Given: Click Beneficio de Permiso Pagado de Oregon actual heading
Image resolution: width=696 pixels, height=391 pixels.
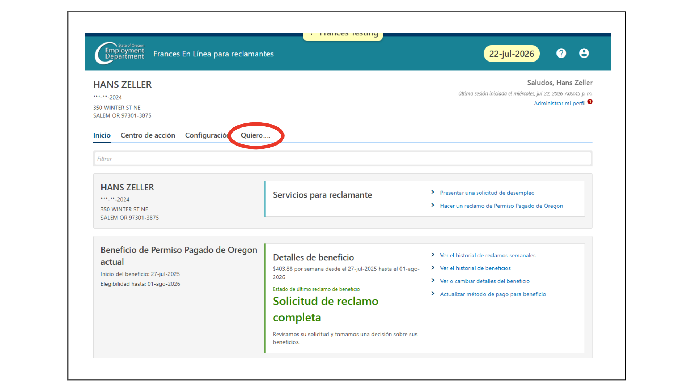Looking at the screenshot, I should point(179,256).
